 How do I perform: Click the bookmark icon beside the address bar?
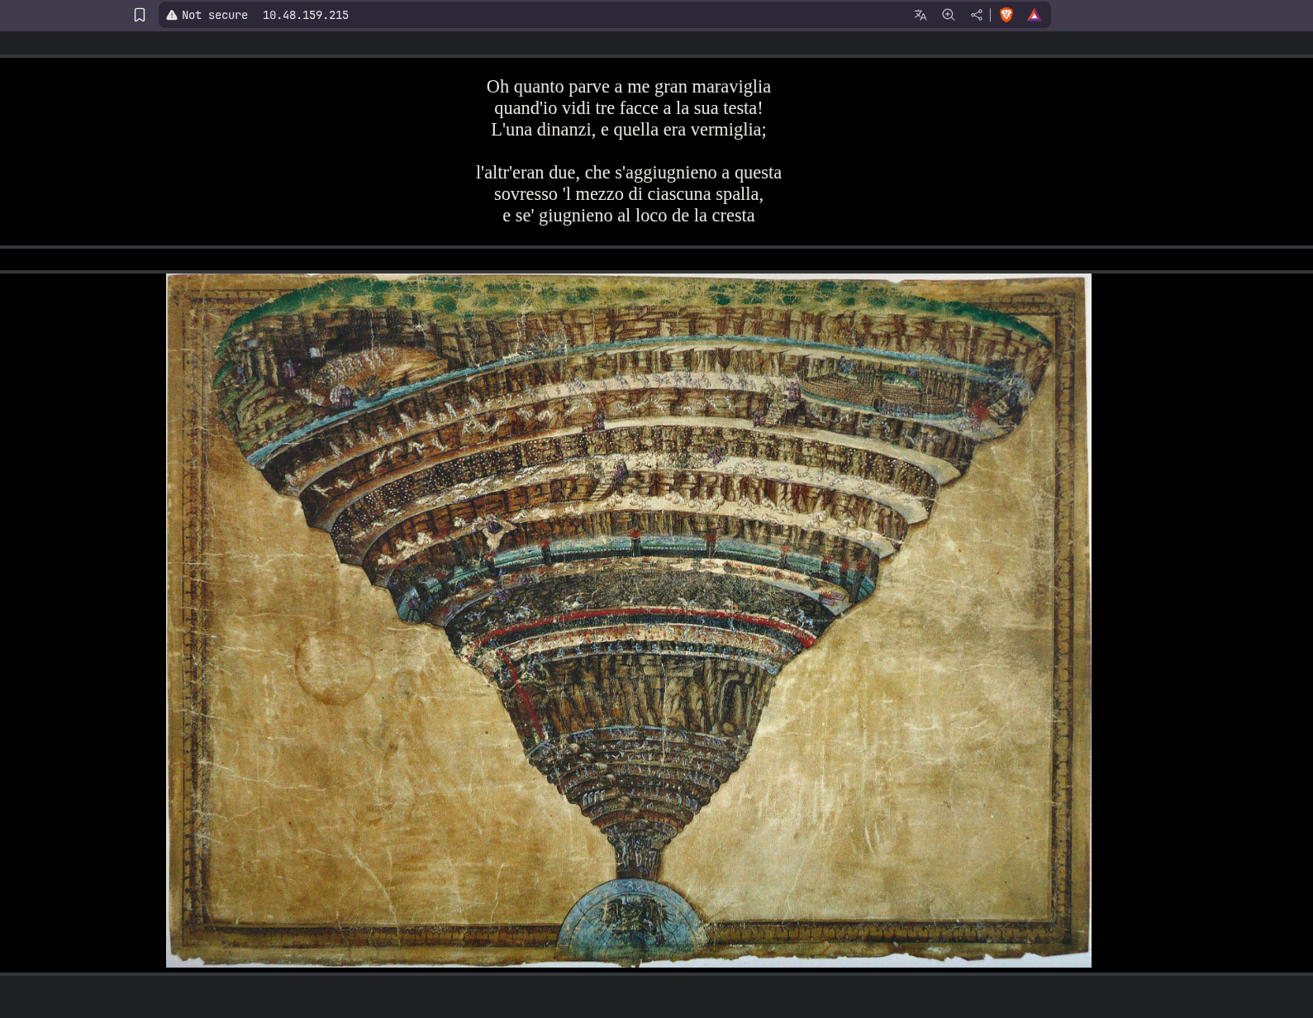click(x=140, y=15)
